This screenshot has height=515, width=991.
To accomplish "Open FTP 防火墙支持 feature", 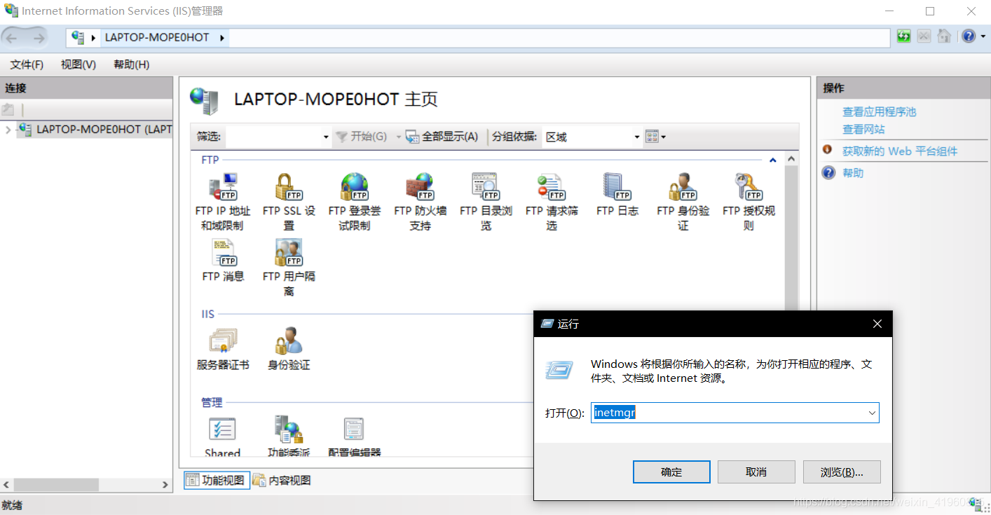I will 420,202.
